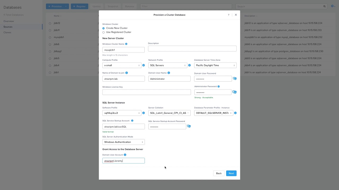Click the cluster Description field

pyautogui.click(x=192, y=49)
